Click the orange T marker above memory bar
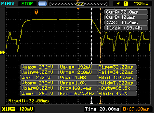The image size is (154, 113). tap(78, 1)
